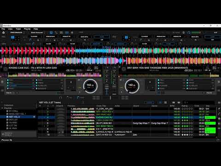Trigger the first hot cue pad on left deck
Screen dimensions: 221x166
(20, 80)
